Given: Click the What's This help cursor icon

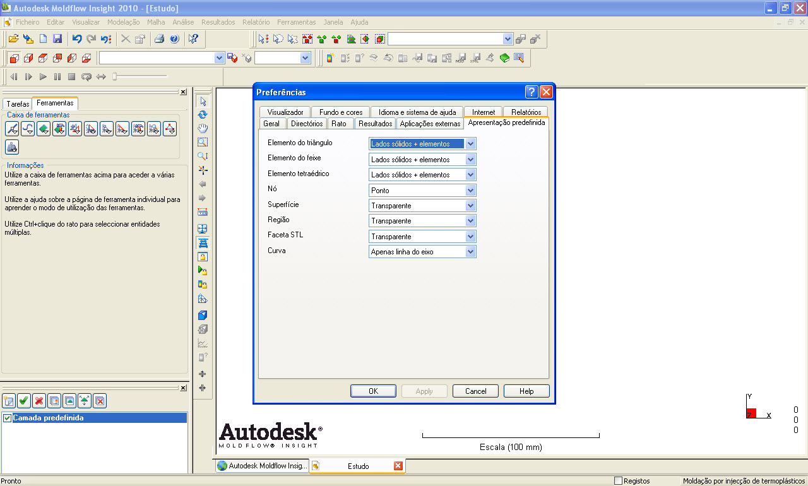Looking at the screenshot, I should click(x=194, y=39).
